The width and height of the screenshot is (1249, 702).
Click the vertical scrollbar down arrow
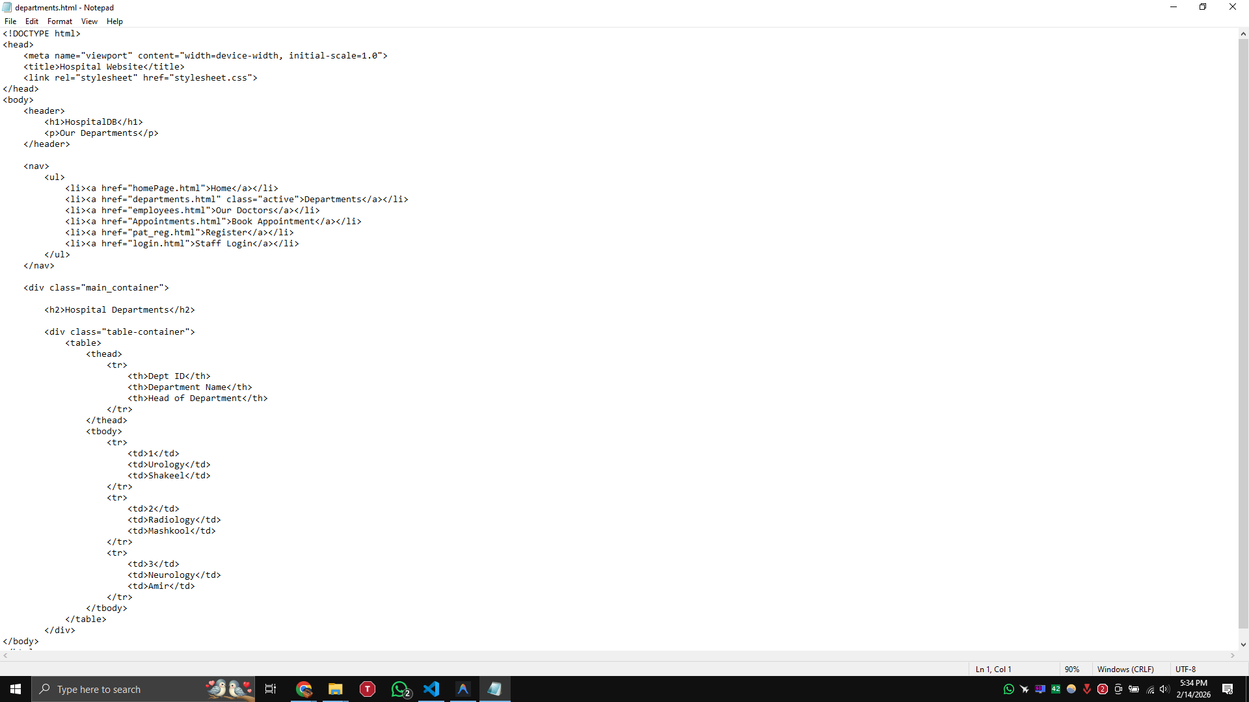pos(1243,645)
